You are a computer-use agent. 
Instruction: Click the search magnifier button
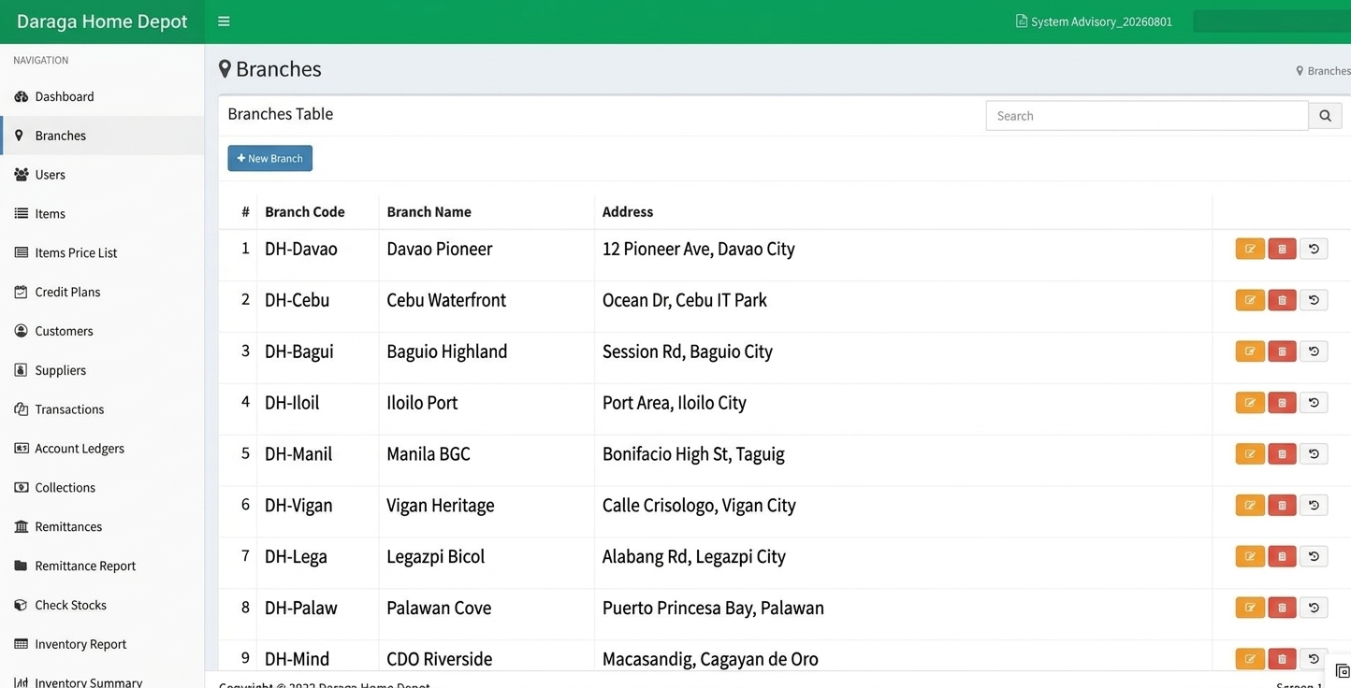1325,116
